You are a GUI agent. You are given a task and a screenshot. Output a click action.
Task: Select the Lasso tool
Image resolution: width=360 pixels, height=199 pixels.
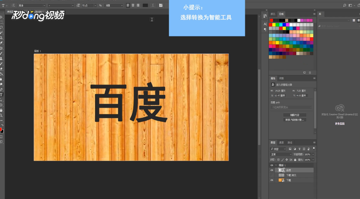[x=1, y=28]
